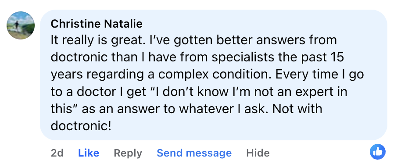Reply to the comment
Image resolution: width=408 pixels, height=164 pixels.
tap(128, 153)
